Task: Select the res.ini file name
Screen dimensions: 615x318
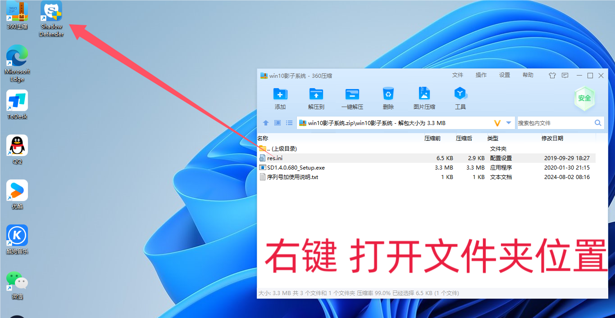Action: (275, 158)
